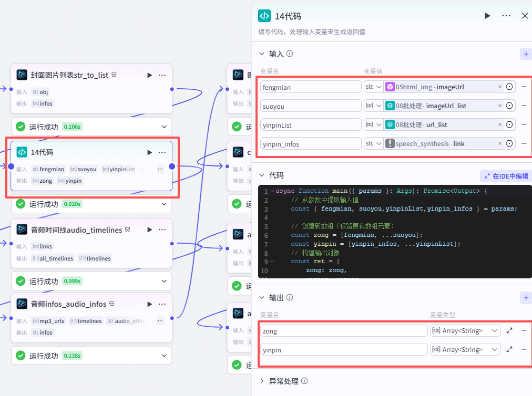Collapse the 输出 section
Viewport: 532px width, 396px height.
coord(262,298)
